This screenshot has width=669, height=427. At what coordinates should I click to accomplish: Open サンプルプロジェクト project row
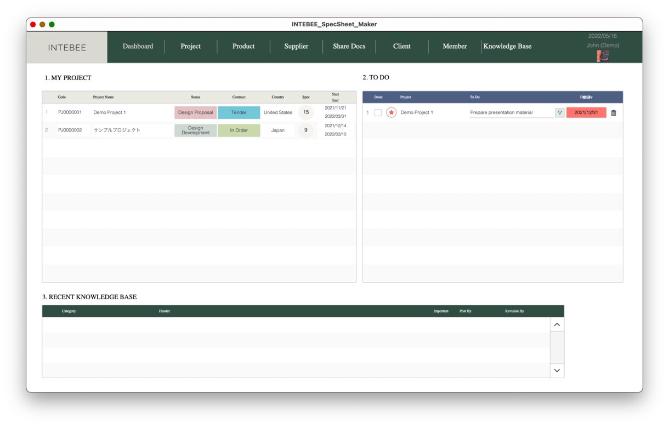click(x=117, y=130)
